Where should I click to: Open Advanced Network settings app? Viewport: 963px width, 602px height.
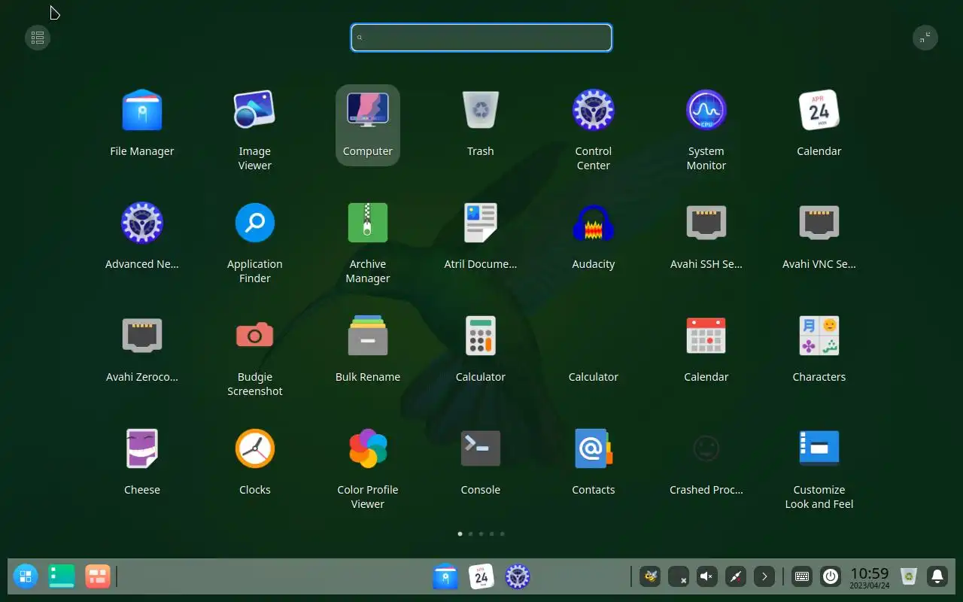pyautogui.click(x=142, y=223)
